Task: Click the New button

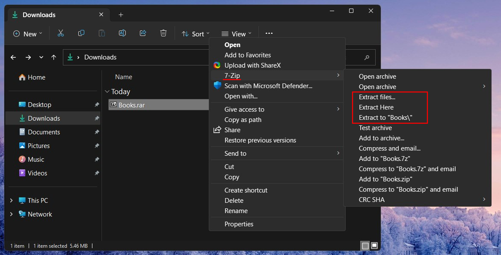Action: [x=28, y=34]
